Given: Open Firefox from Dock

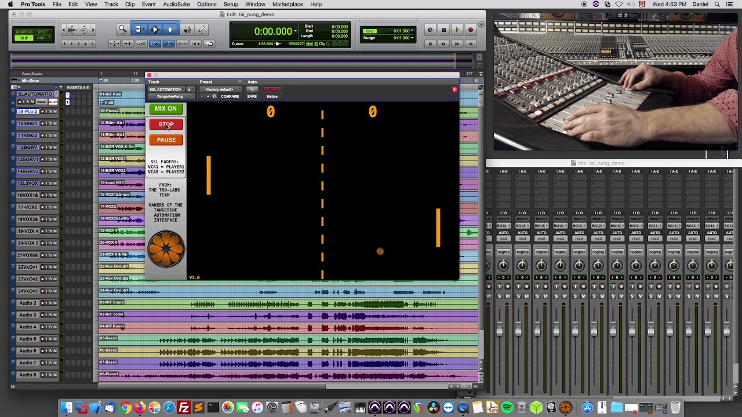Looking at the screenshot, I should 140,408.
